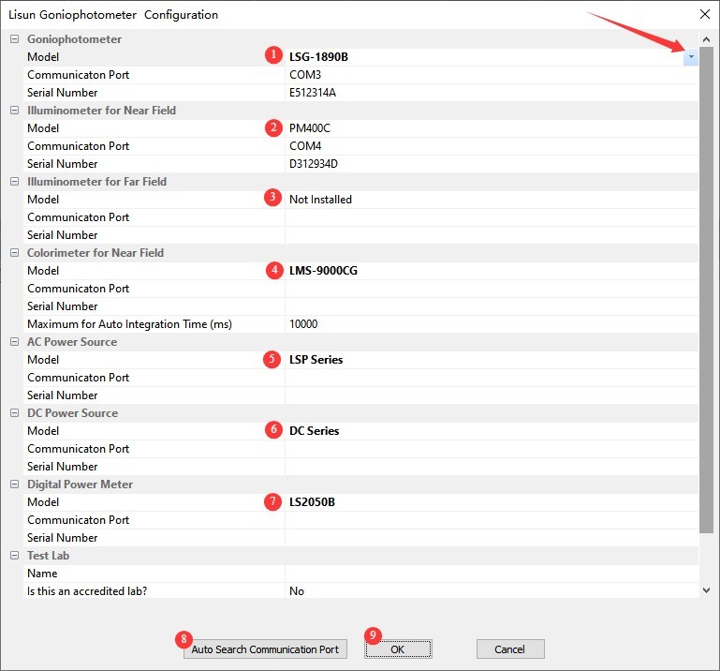The height and width of the screenshot is (671, 720).
Task: Click the Test Lab Name field
Action: point(492,574)
